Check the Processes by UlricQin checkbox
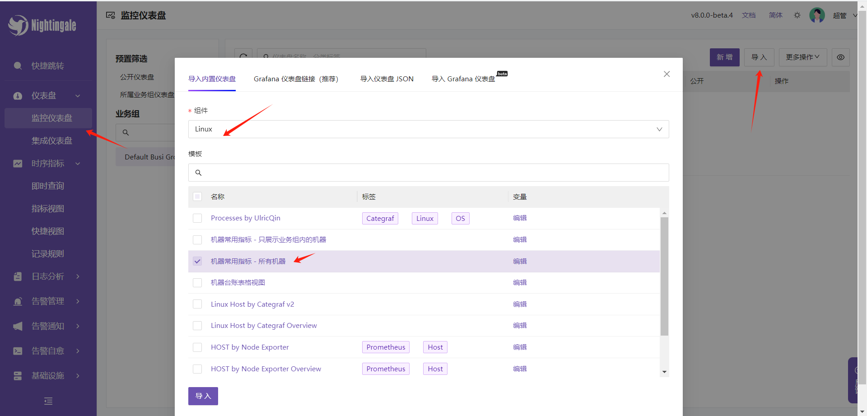The height and width of the screenshot is (416, 867). point(197,218)
